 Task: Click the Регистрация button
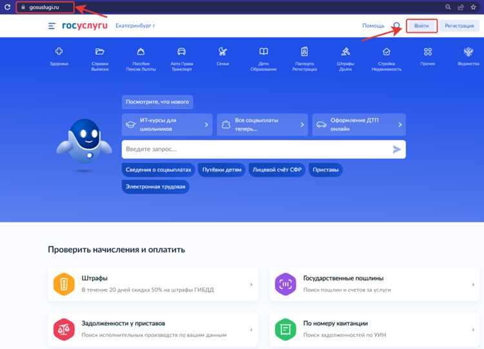click(x=459, y=26)
